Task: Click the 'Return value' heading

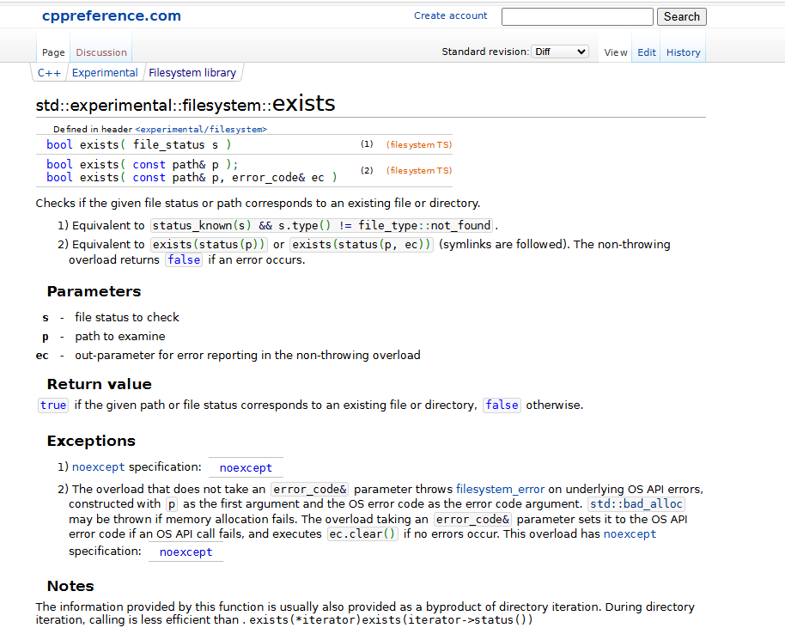Action: (x=99, y=384)
